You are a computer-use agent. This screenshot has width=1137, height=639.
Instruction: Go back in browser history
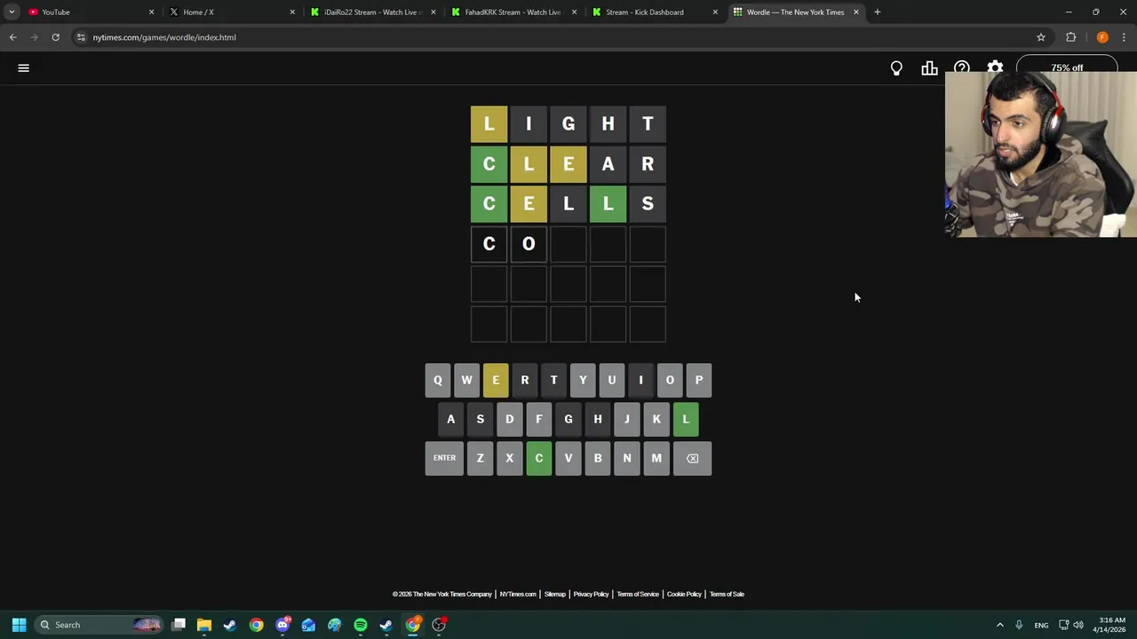pyautogui.click(x=12, y=37)
